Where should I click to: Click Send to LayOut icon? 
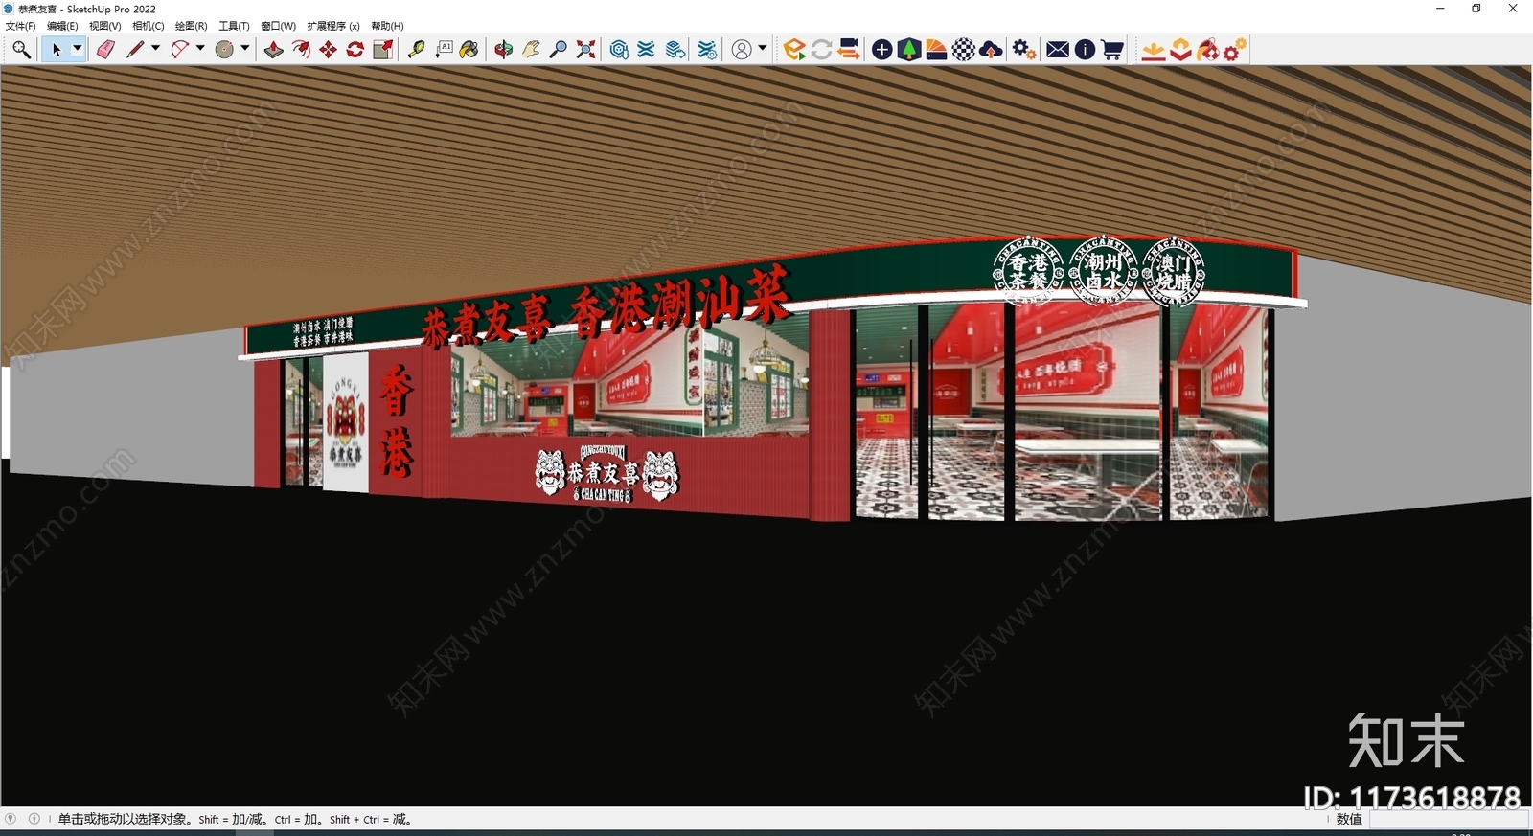675,50
